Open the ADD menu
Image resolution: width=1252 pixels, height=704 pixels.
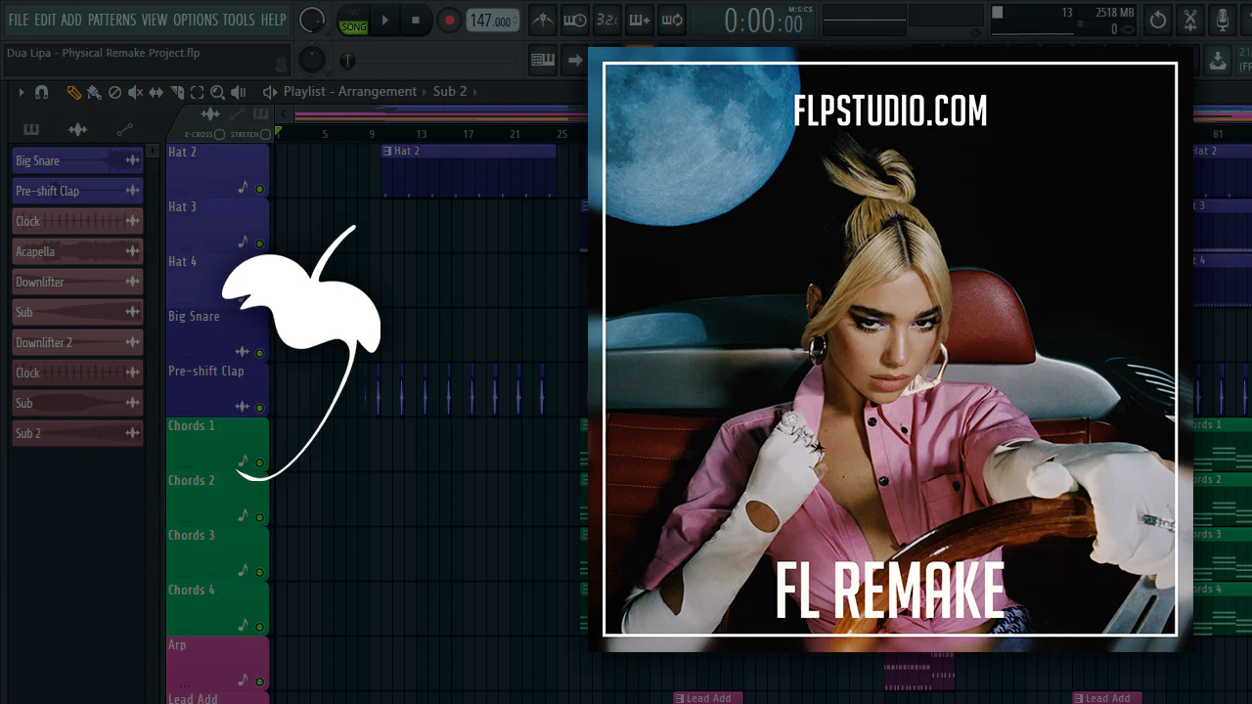point(71,20)
